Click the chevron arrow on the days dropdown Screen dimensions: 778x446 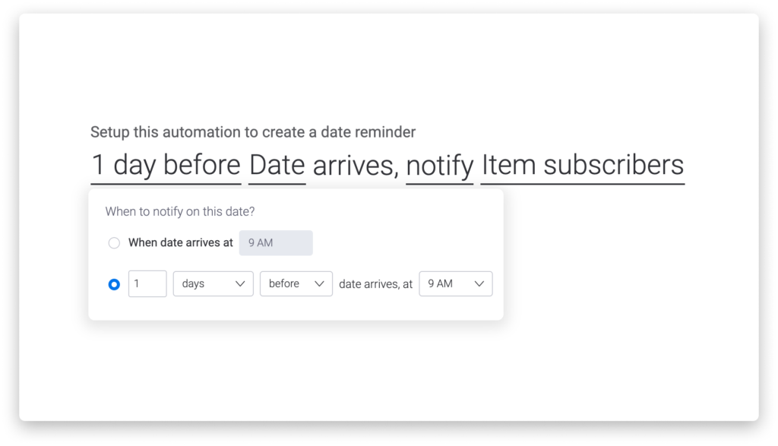tap(240, 283)
